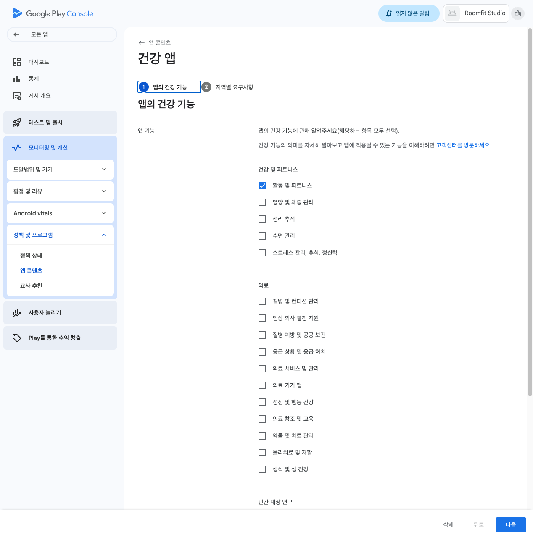Screen dimensions: 533x539
Task: Check the 수면 관리 checkbox
Action: tap(262, 236)
